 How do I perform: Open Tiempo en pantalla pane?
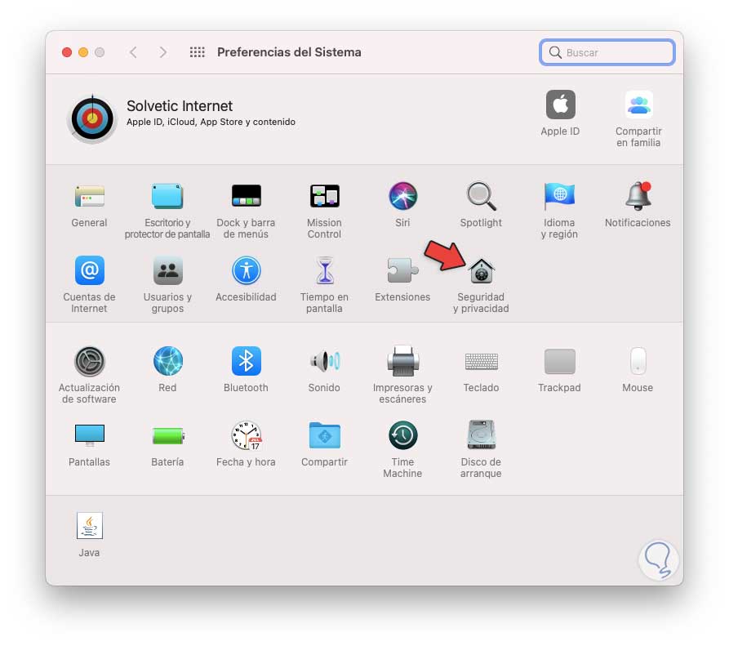click(325, 270)
